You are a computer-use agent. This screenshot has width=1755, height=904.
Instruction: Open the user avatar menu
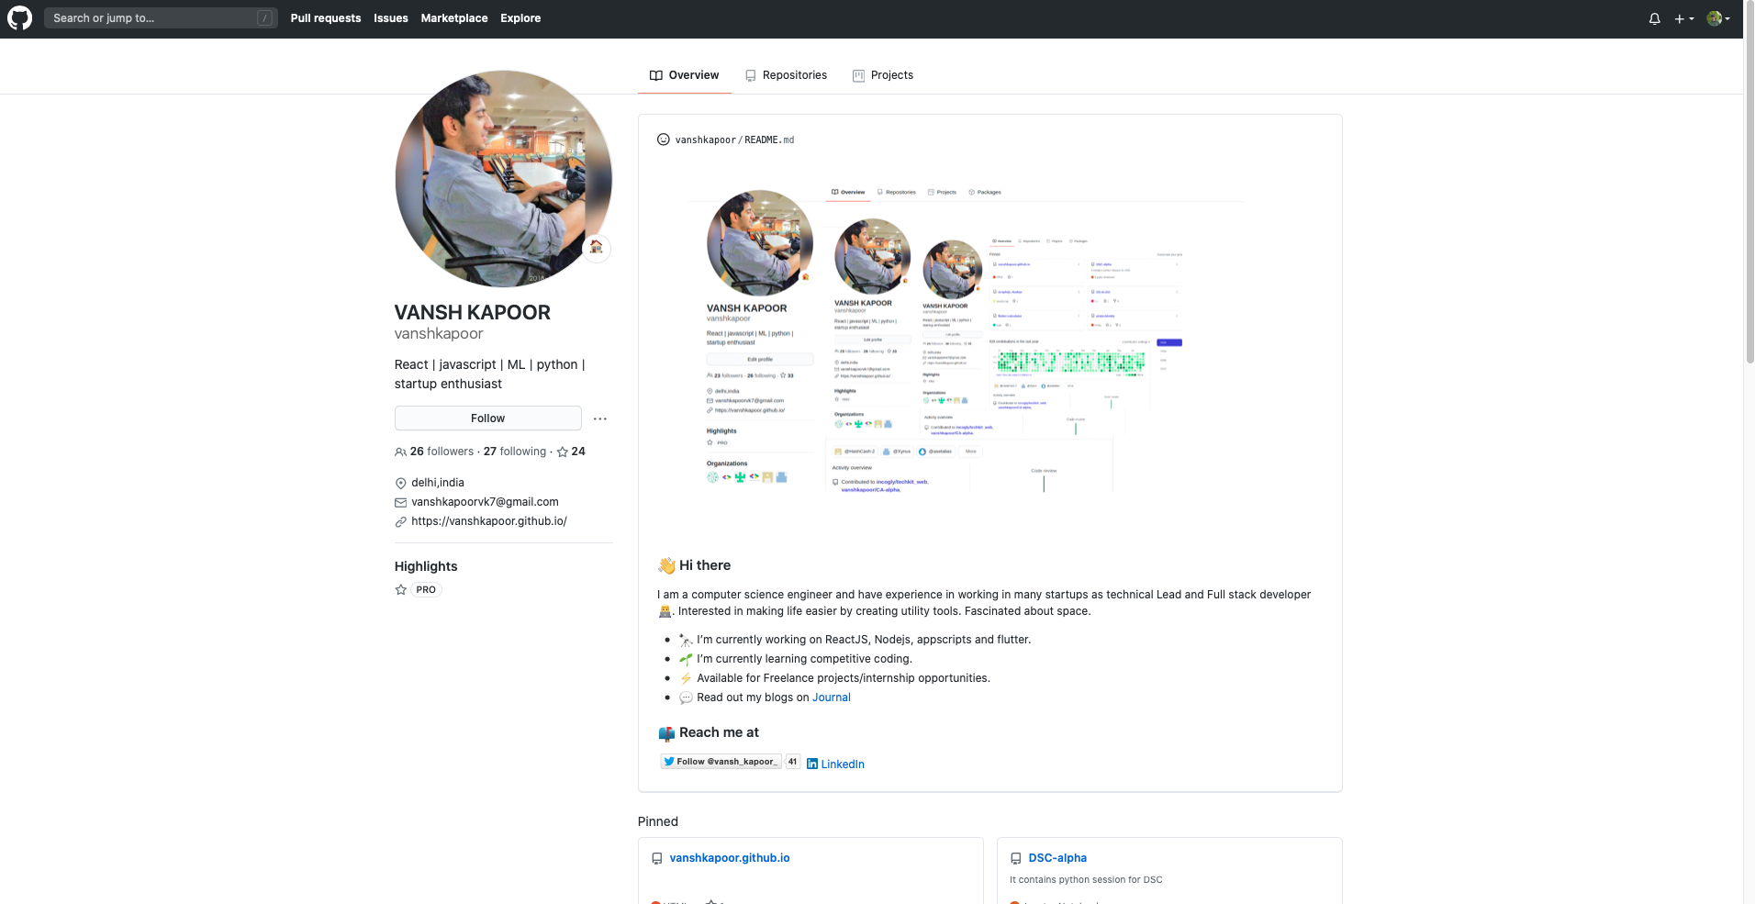coord(1717,18)
